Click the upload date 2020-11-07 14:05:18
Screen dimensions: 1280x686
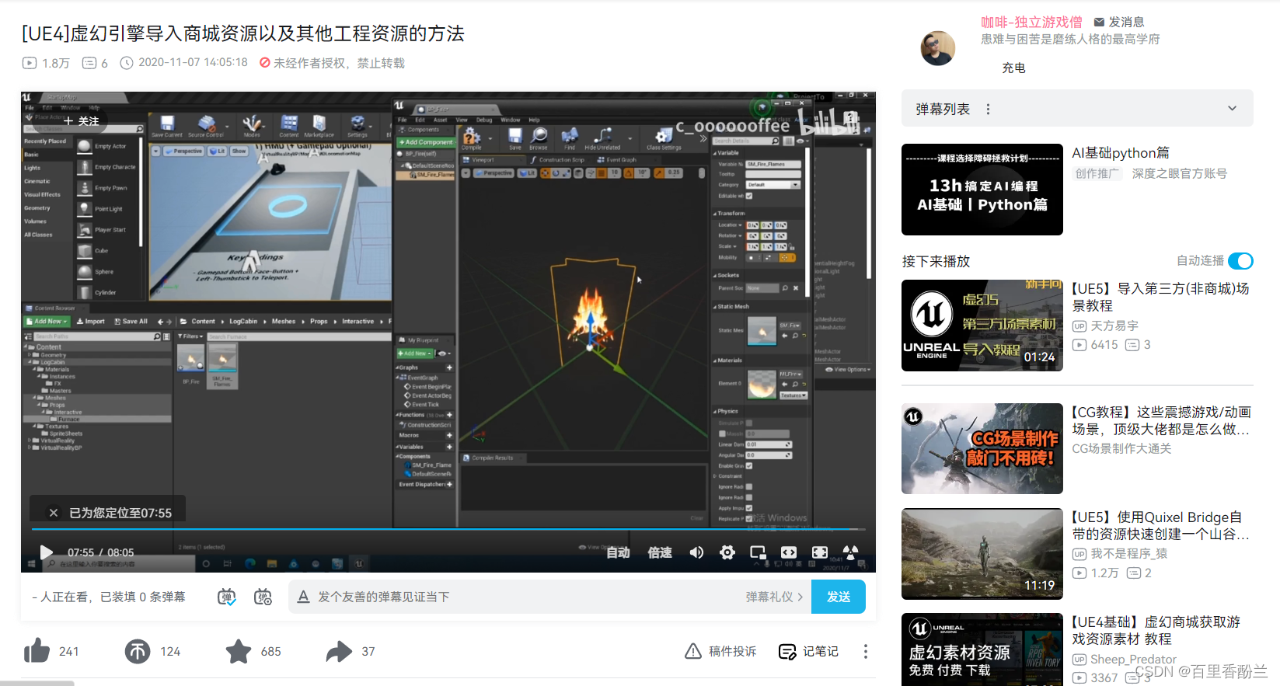pyautogui.click(x=193, y=62)
